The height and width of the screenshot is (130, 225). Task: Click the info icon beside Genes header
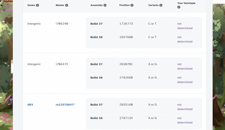point(38,5)
